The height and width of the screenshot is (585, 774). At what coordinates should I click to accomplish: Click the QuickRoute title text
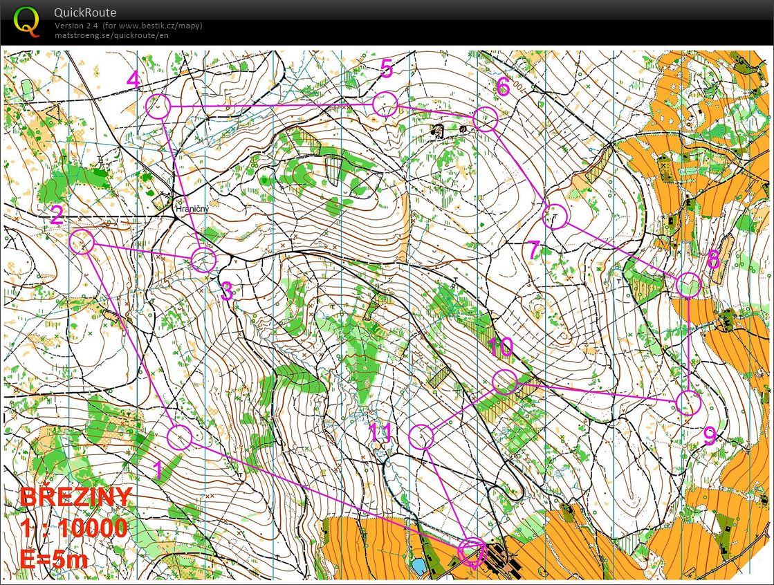(85, 13)
